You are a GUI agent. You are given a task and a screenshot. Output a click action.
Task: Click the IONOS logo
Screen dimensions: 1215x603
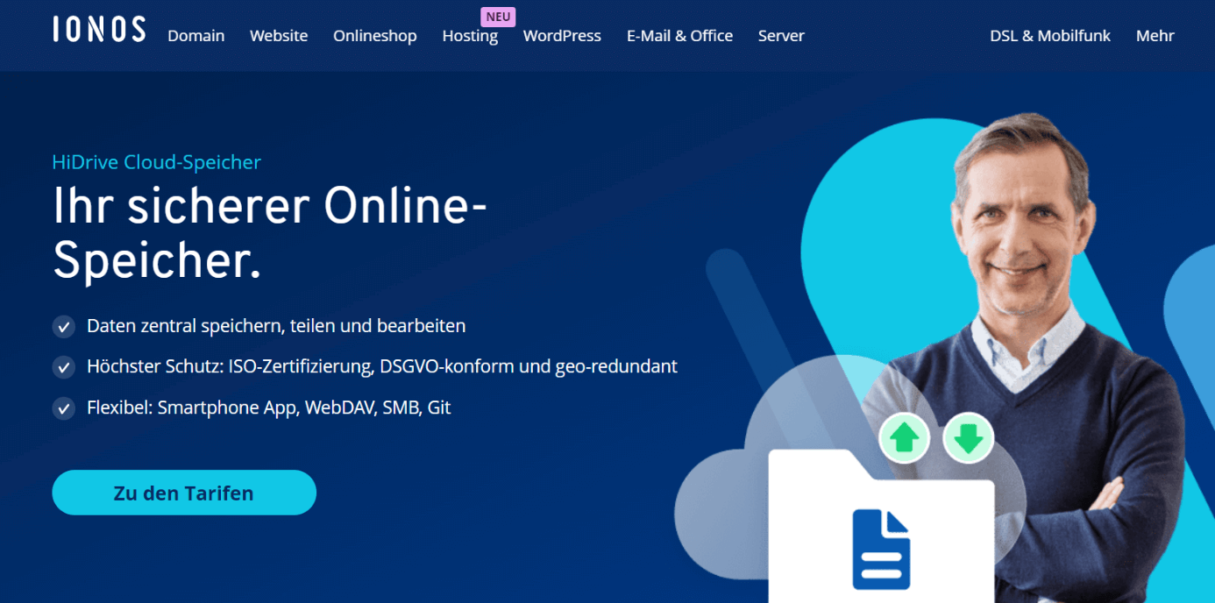pos(99,29)
